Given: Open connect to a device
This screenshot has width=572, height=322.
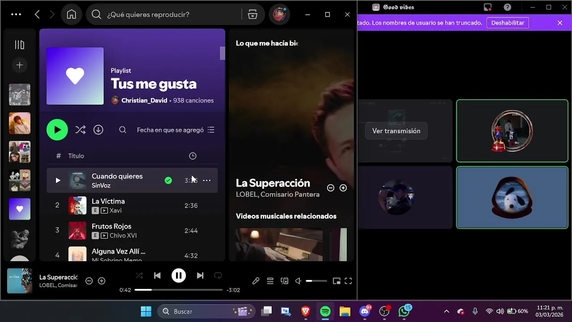Looking at the screenshot, I should pos(284,281).
